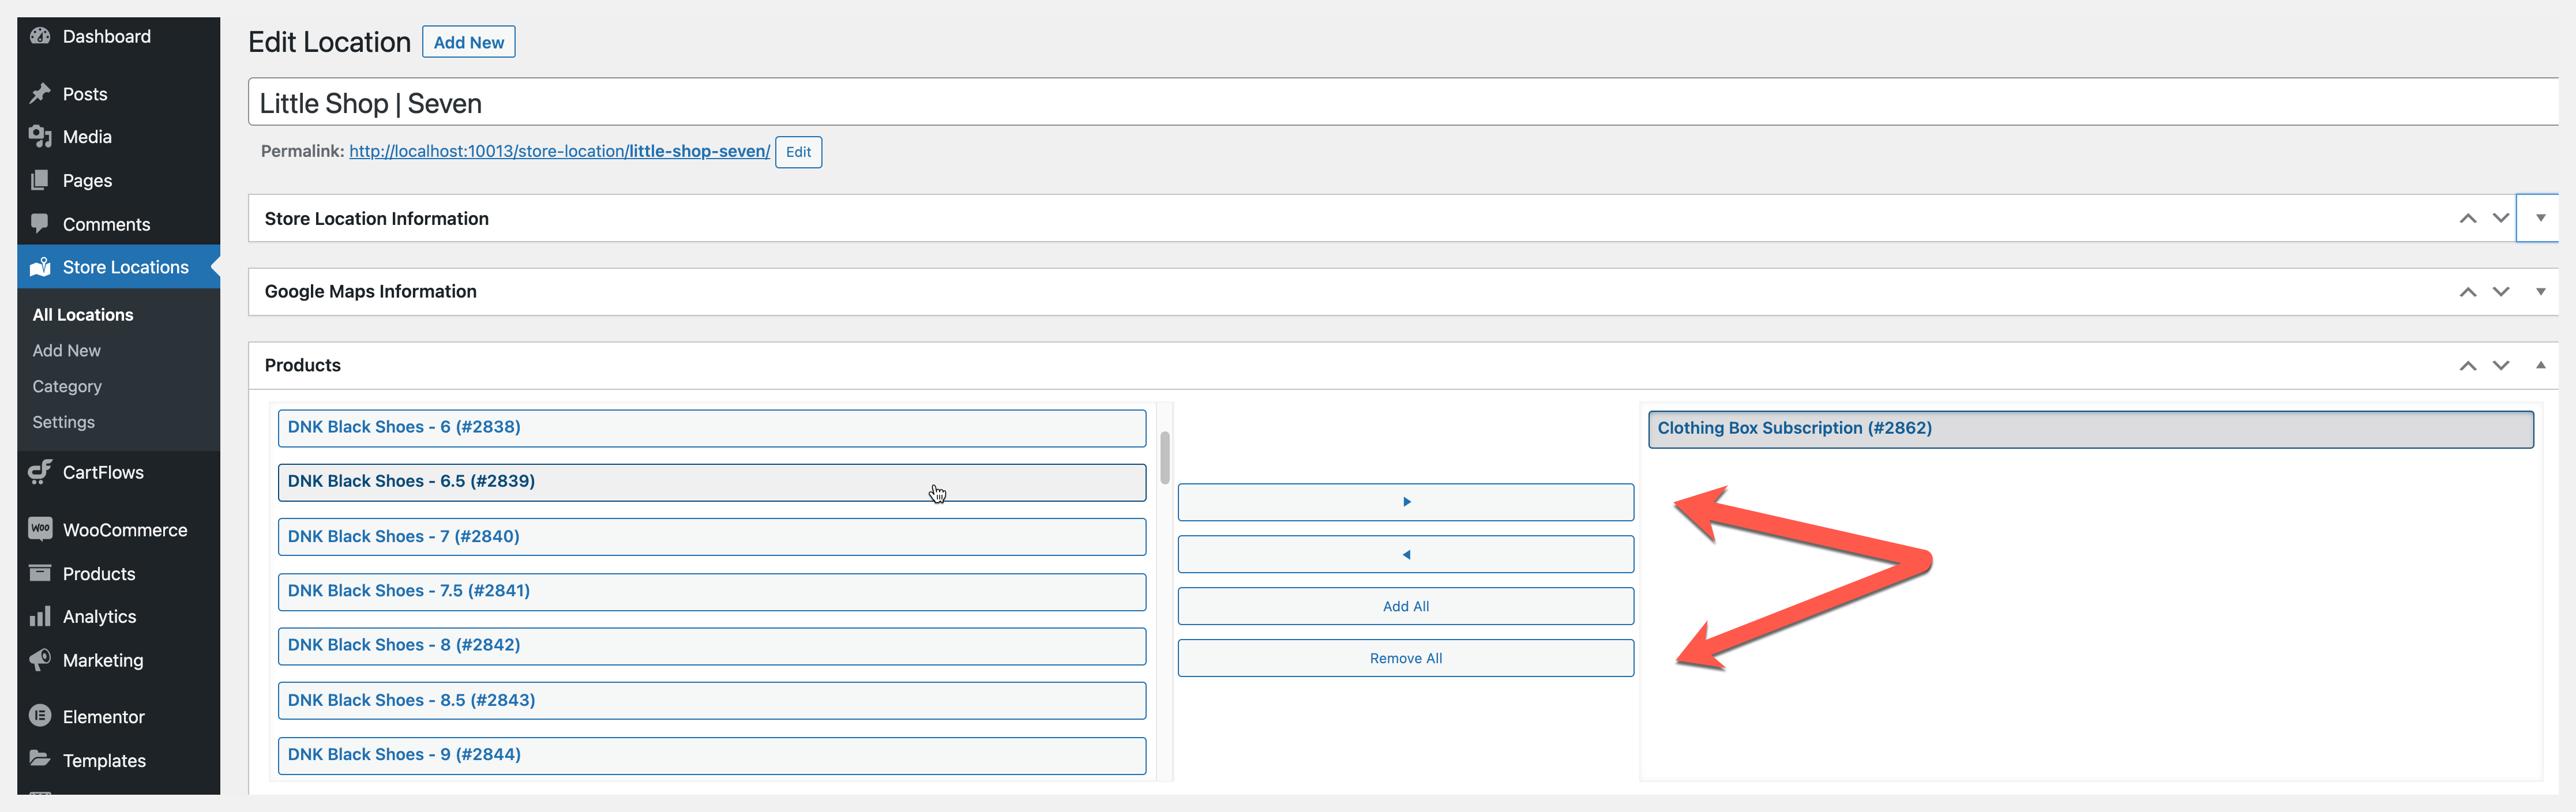Click the WooCommerce Woo icon

click(40, 529)
